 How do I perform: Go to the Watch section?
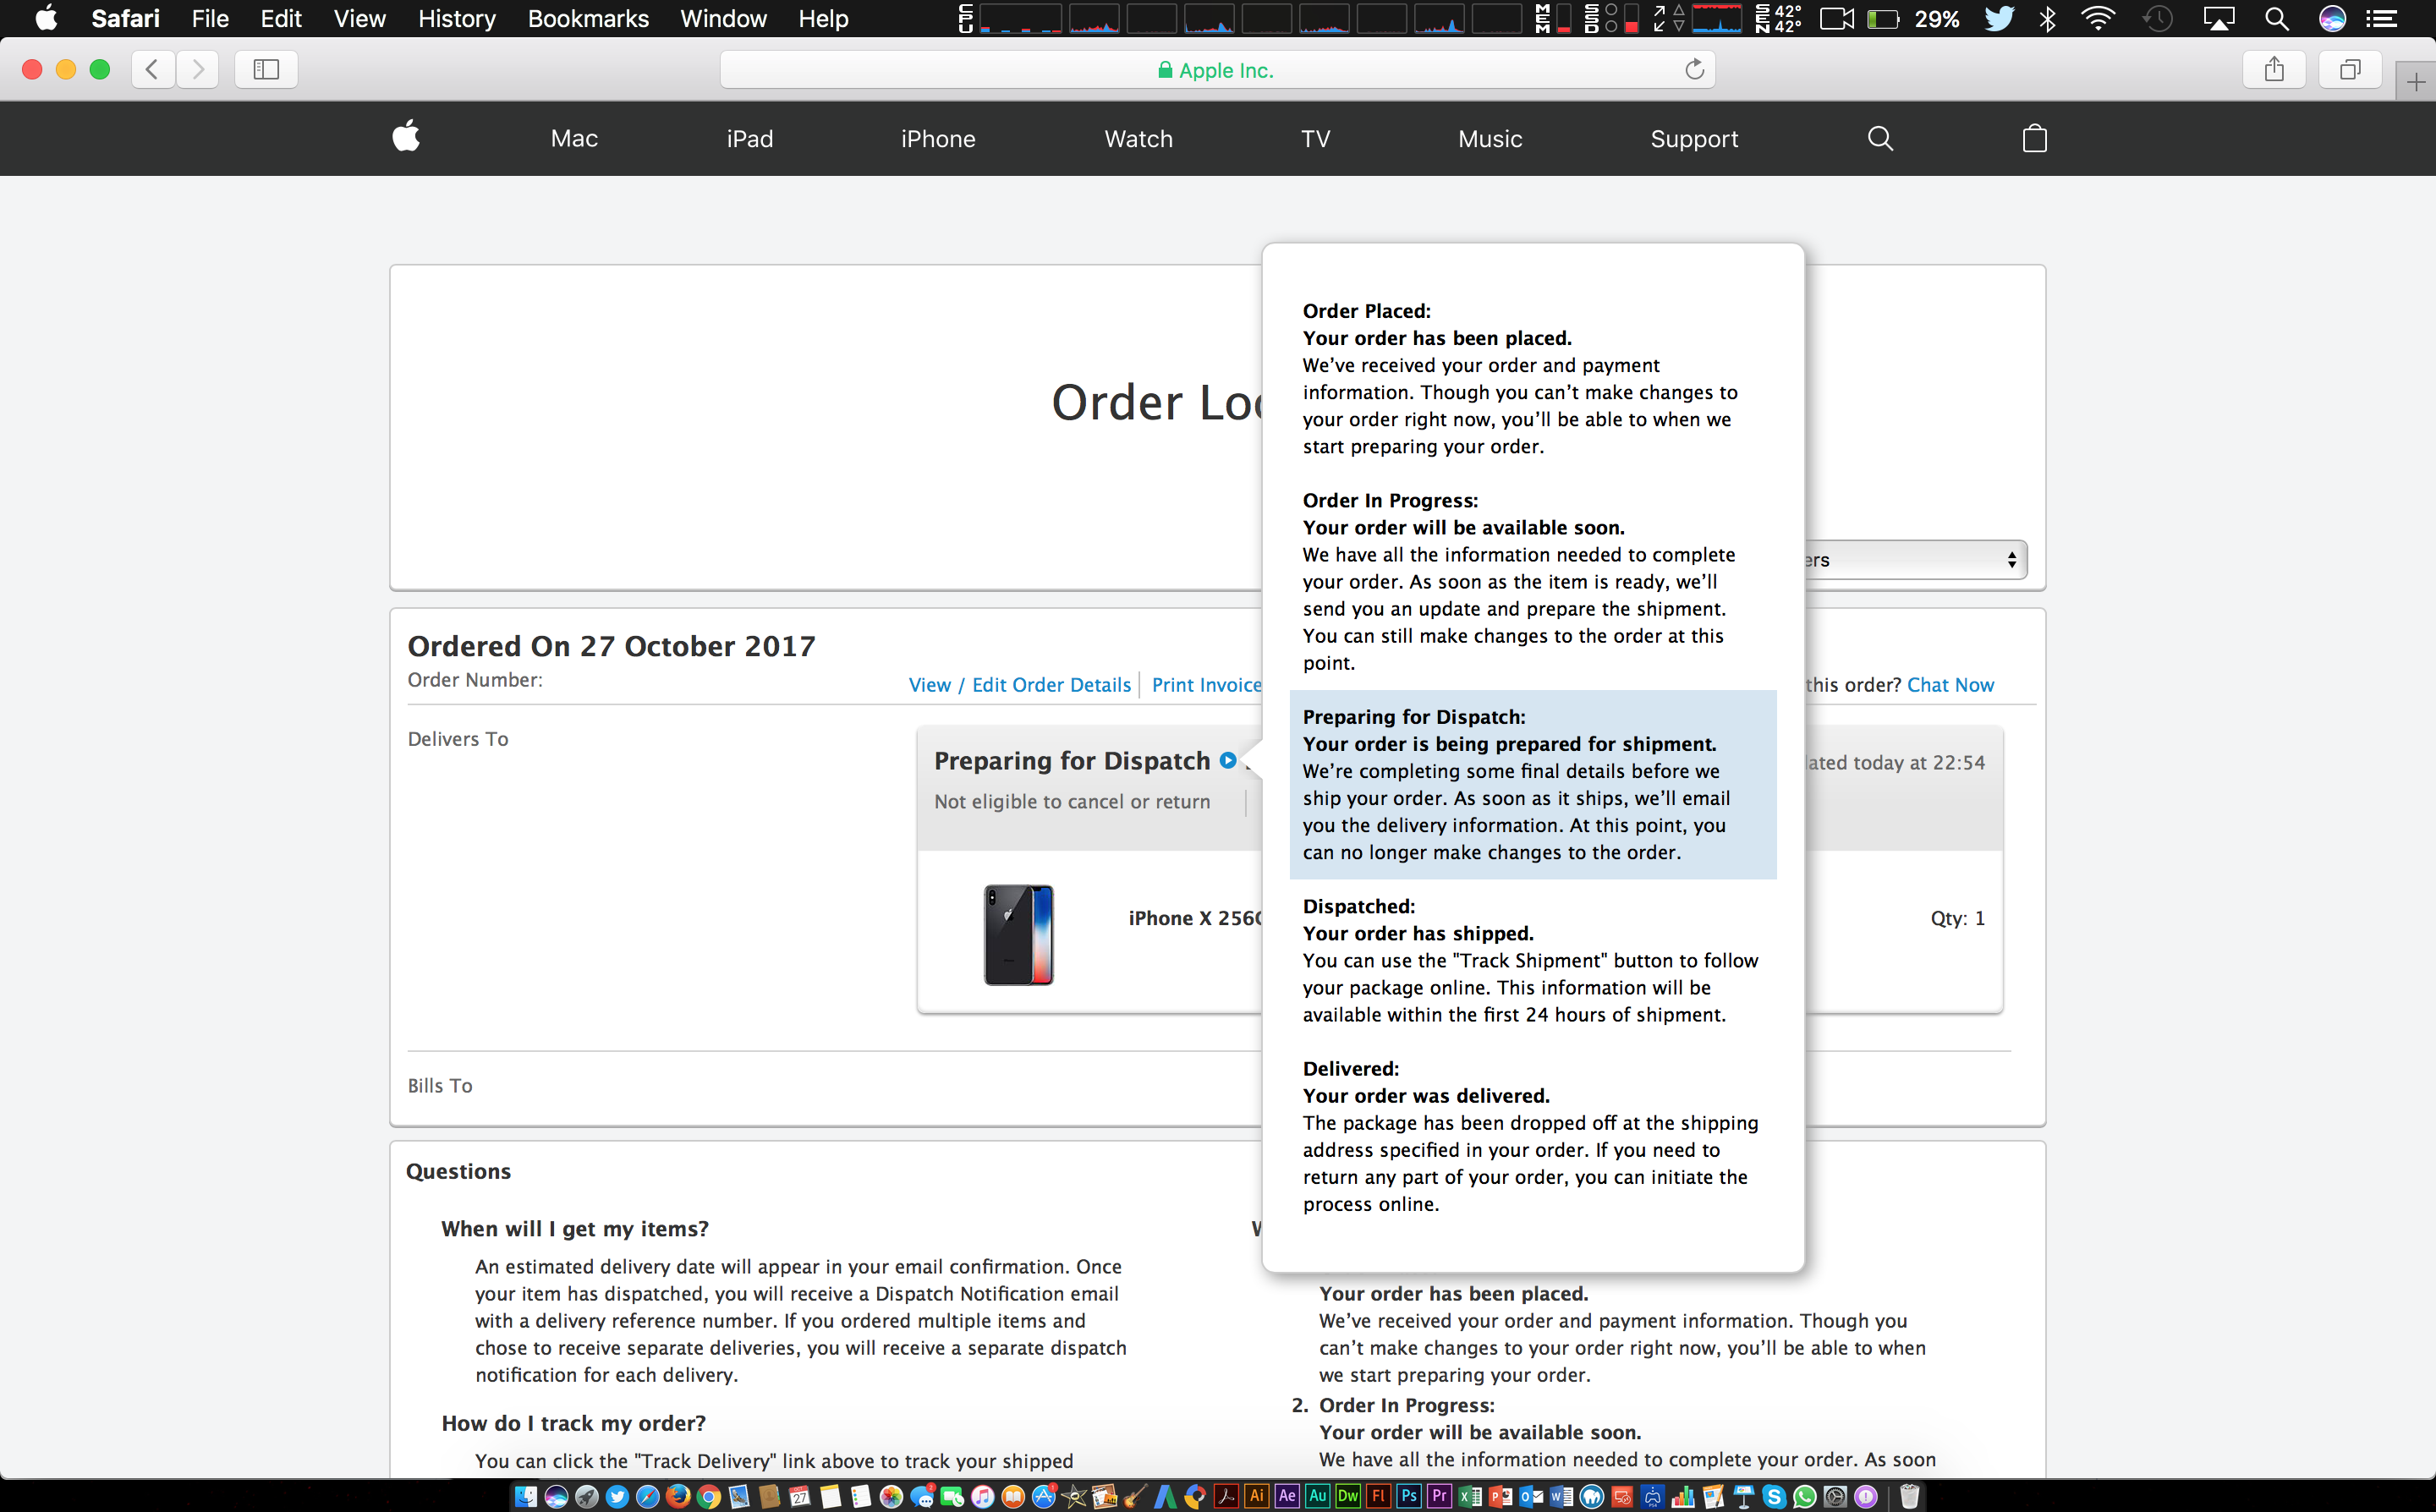tap(1138, 139)
